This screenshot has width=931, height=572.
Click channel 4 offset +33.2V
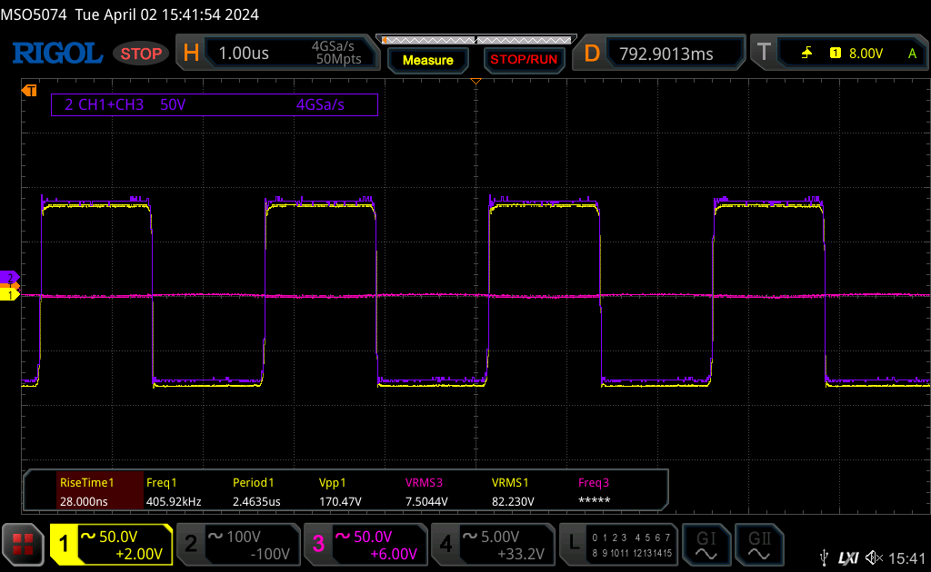pyautogui.click(x=521, y=554)
